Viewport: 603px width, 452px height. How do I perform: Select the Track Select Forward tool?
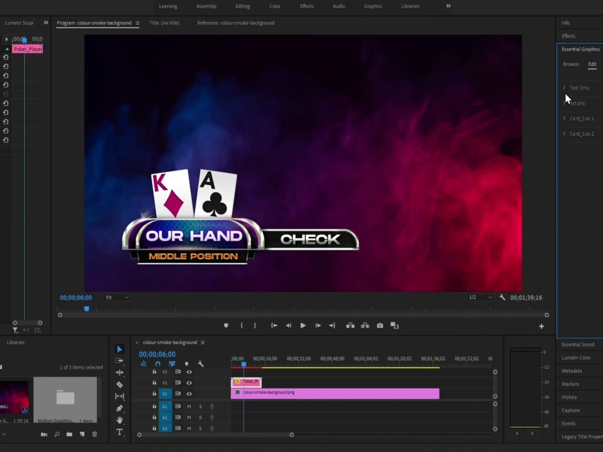(119, 361)
